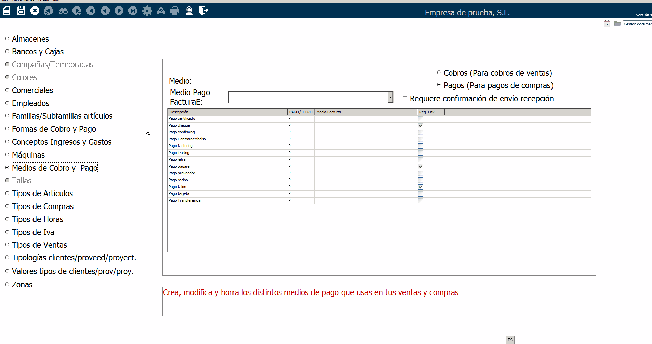Click the settings gear icon in toolbar
Screen dimensions: 652x344
pyautogui.click(x=147, y=11)
